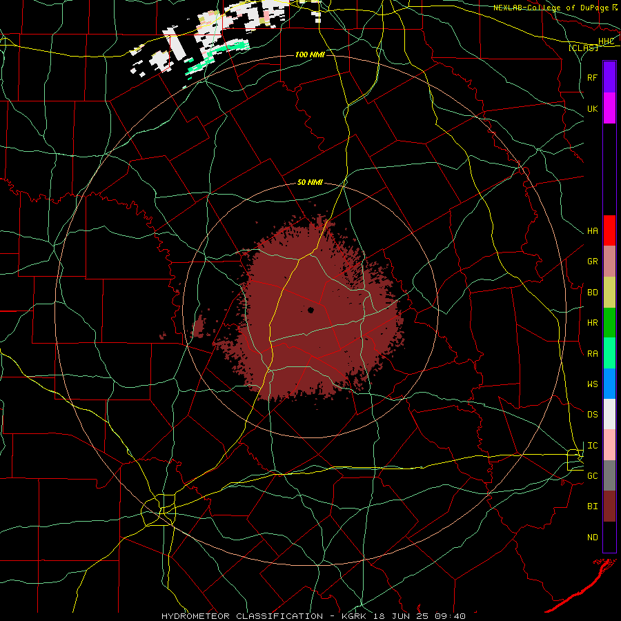Click the HA legend label

[x=593, y=230]
